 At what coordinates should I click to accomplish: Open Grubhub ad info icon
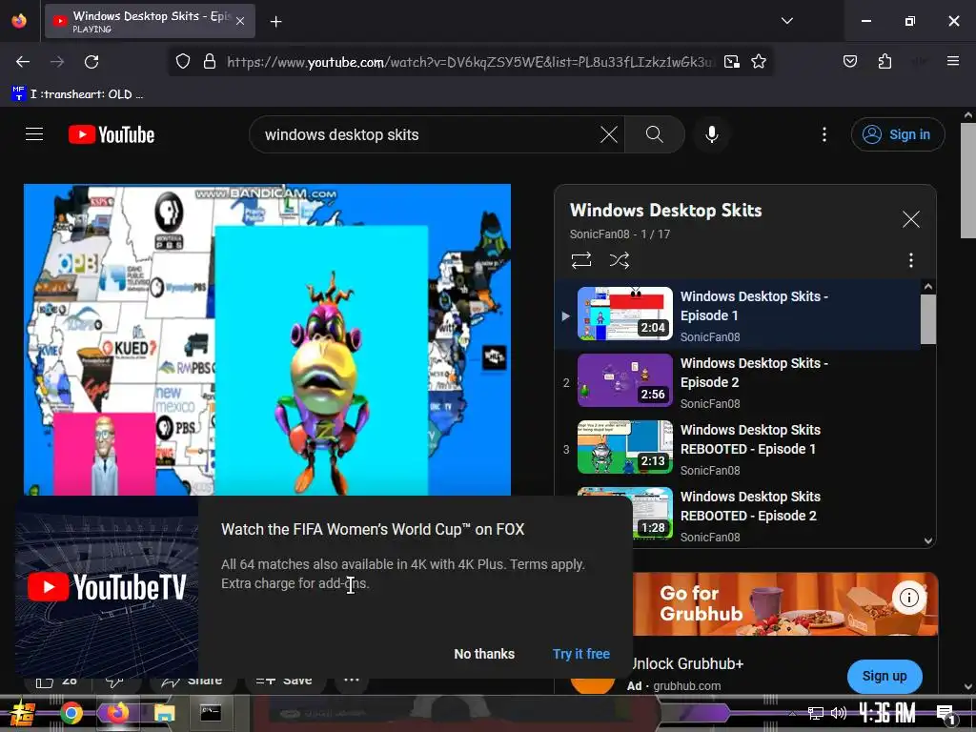(x=908, y=598)
